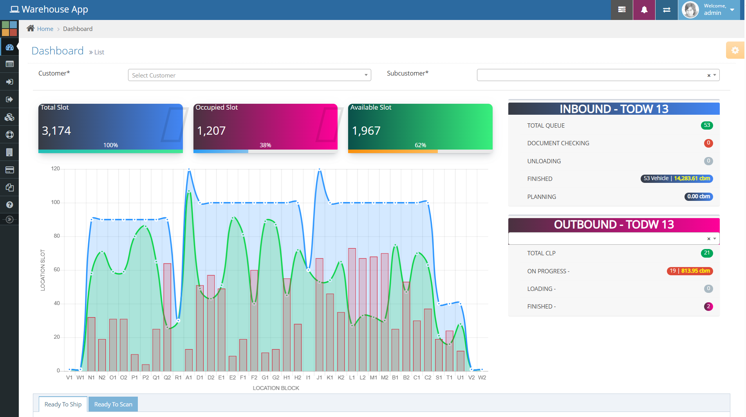This screenshot has width=746, height=417.
Task: Open the stacked cubes inventory sidebar icon
Action: tap(9, 117)
